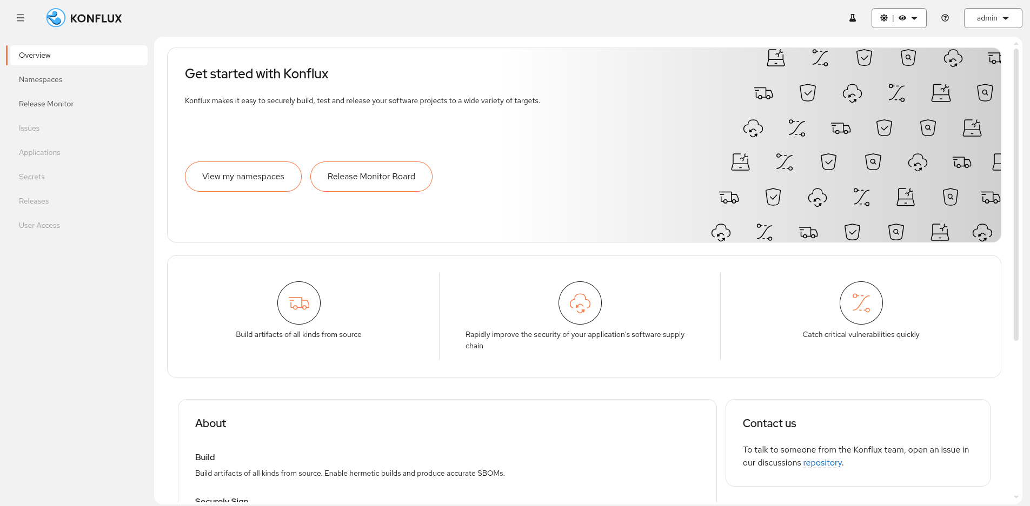Image resolution: width=1030 pixels, height=506 pixels.
Task: Click "Catch critical vulnerabilities quickly" text
Action: coord(861,335)
